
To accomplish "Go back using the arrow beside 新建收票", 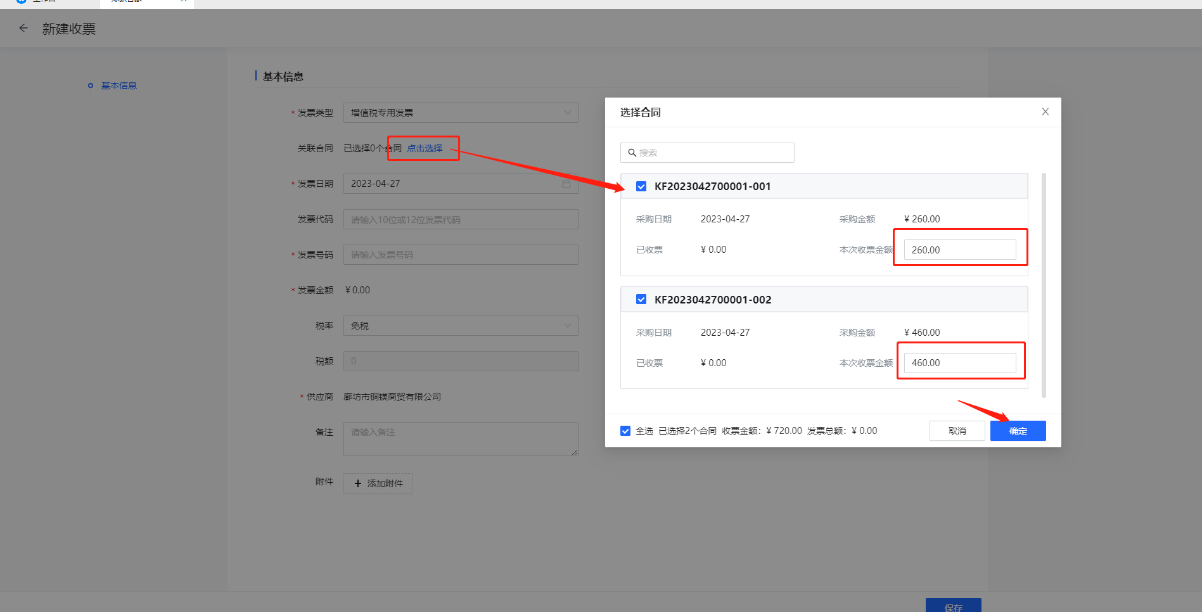I will point(23,28).
